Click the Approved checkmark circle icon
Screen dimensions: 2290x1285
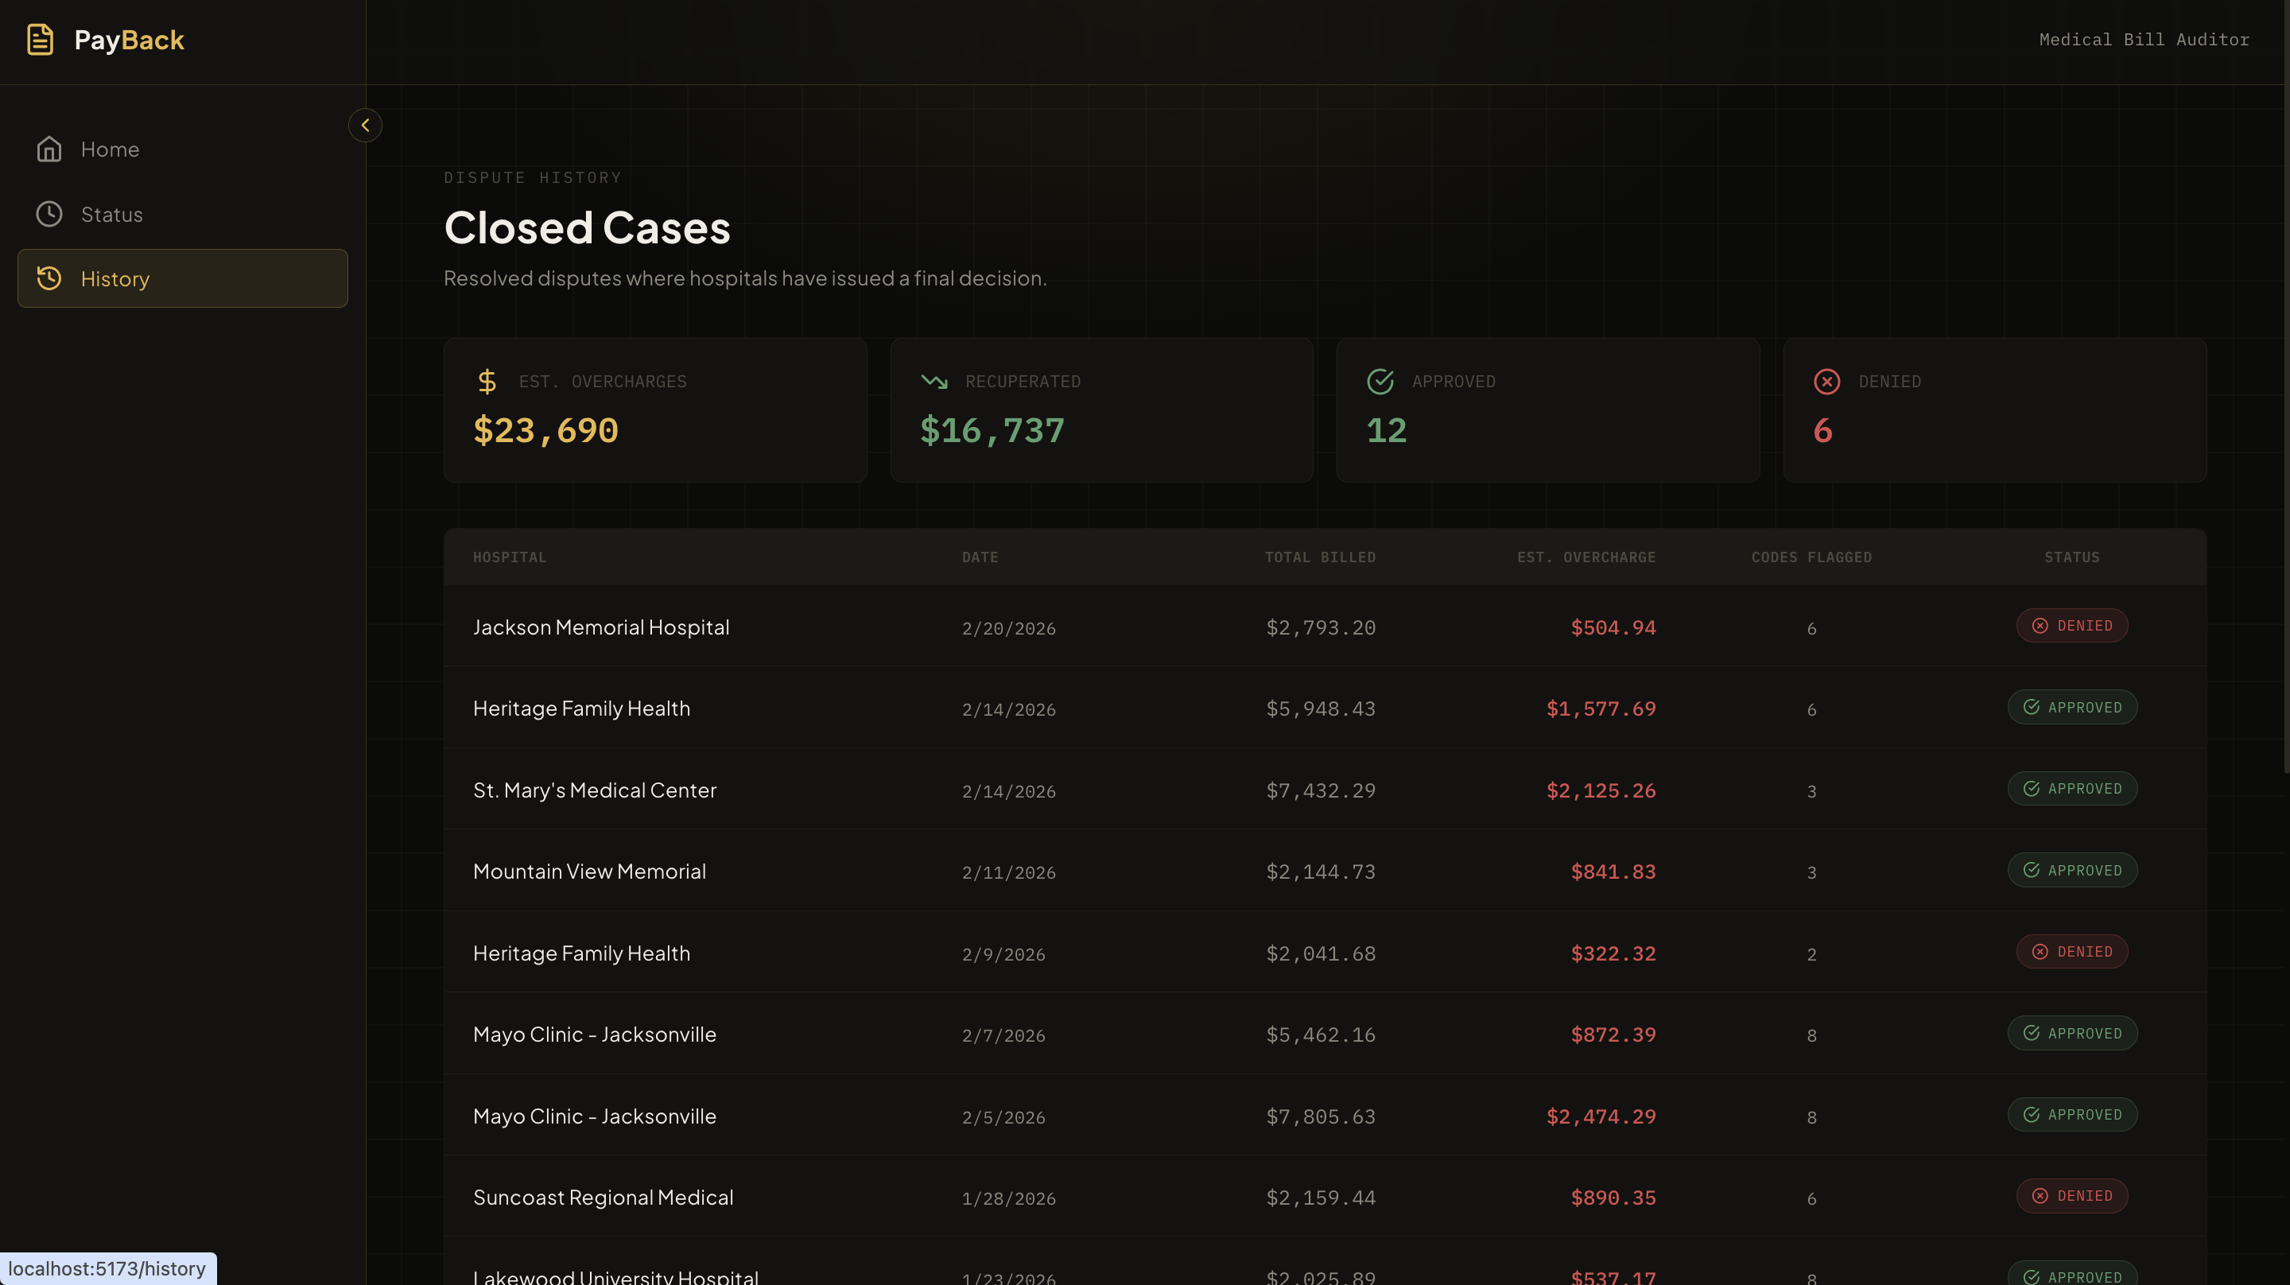pos(1380,382)
